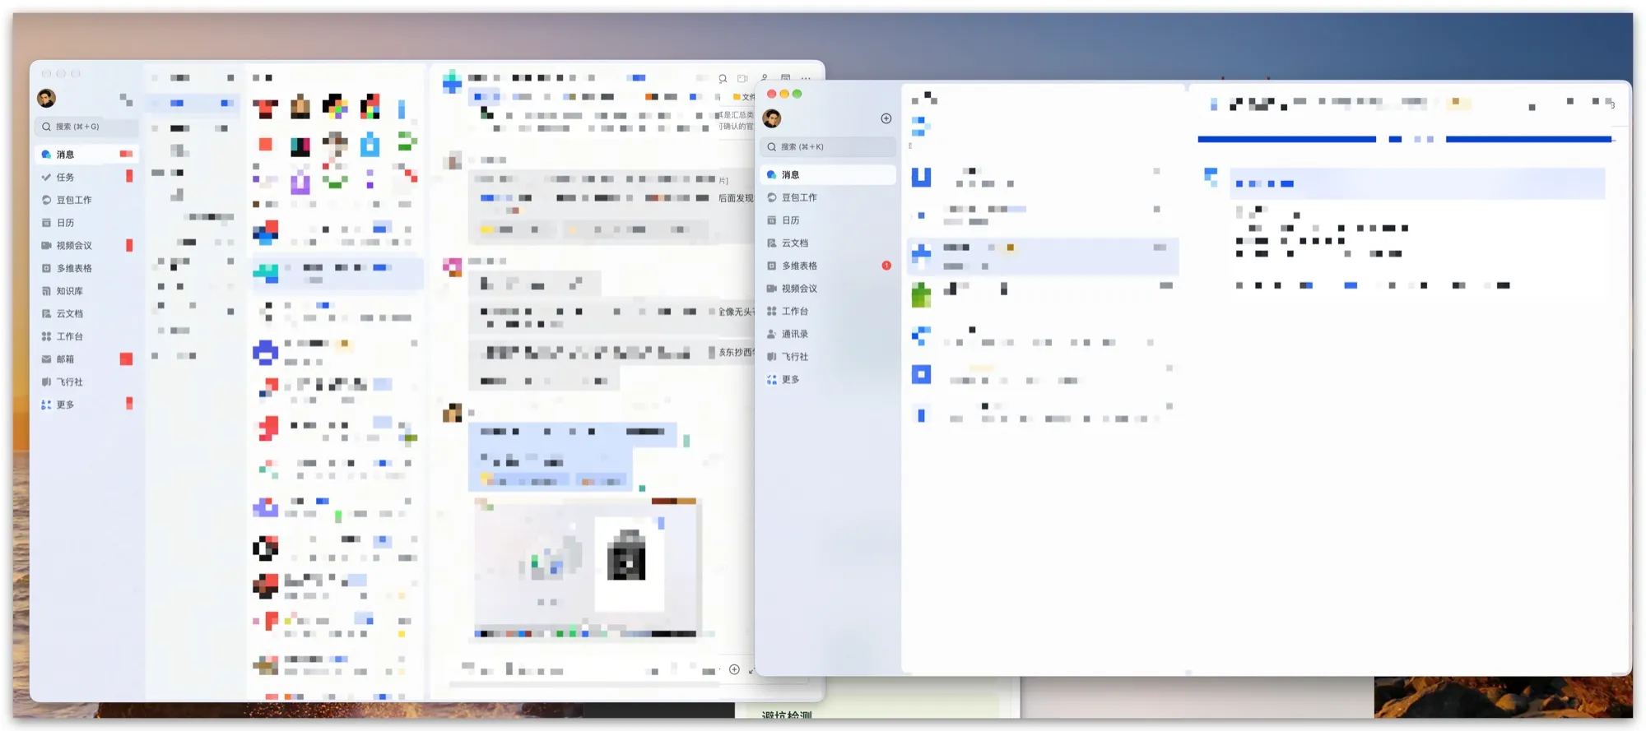Open 日历 in the front window sidebar
This screenshot has height=731, width=1646.
pos(828,220)
